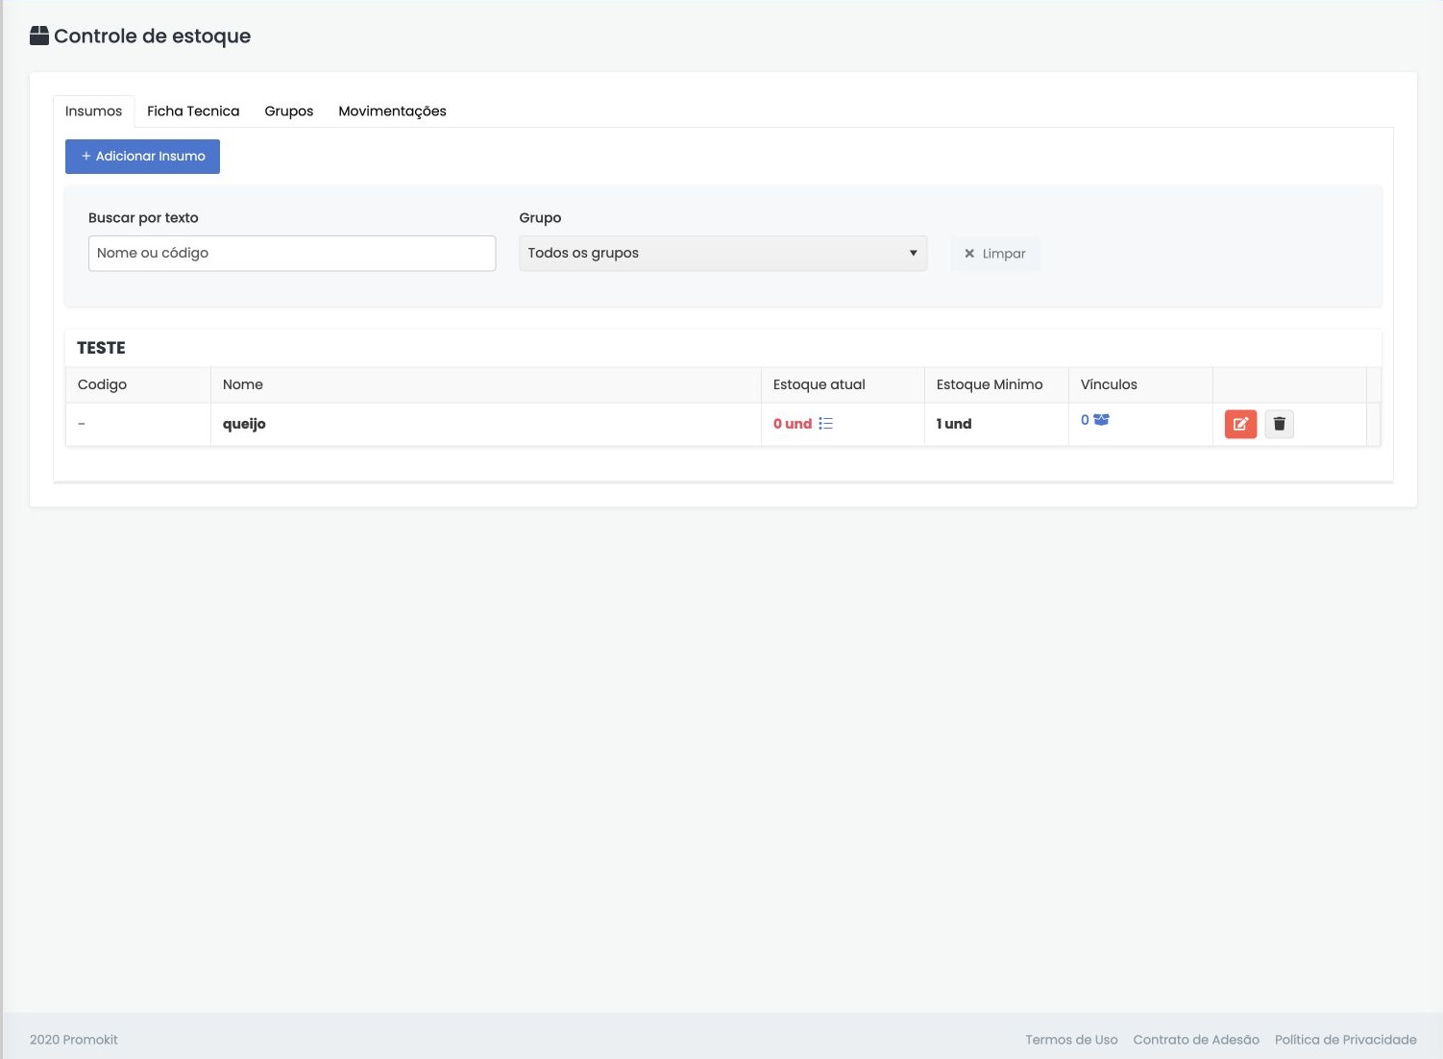Click the red edit icon for queijo
This screenshot has width=1443, height=1059.
point(1240,424)
